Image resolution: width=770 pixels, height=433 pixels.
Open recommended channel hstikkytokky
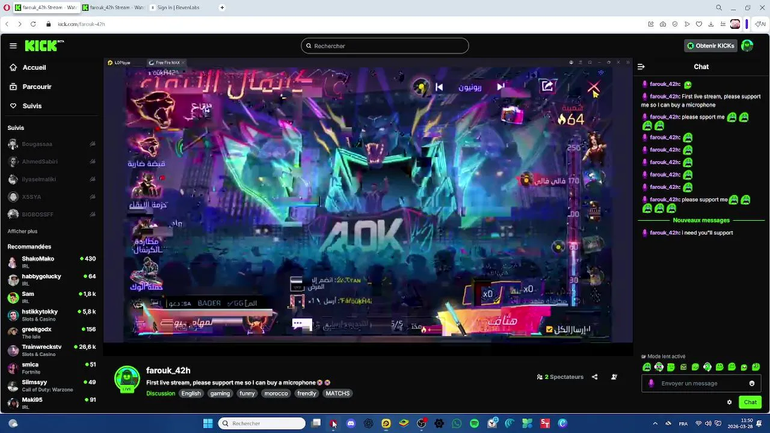click(52, 315)
